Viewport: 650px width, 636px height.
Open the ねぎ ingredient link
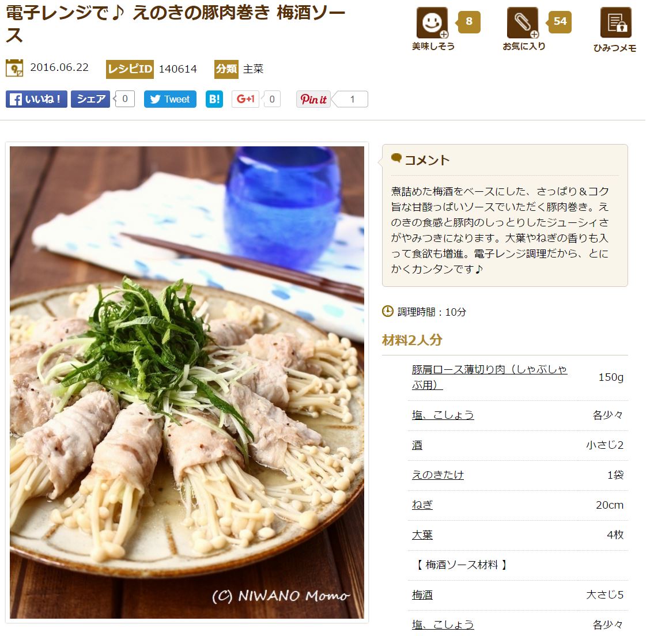point(422,505)
